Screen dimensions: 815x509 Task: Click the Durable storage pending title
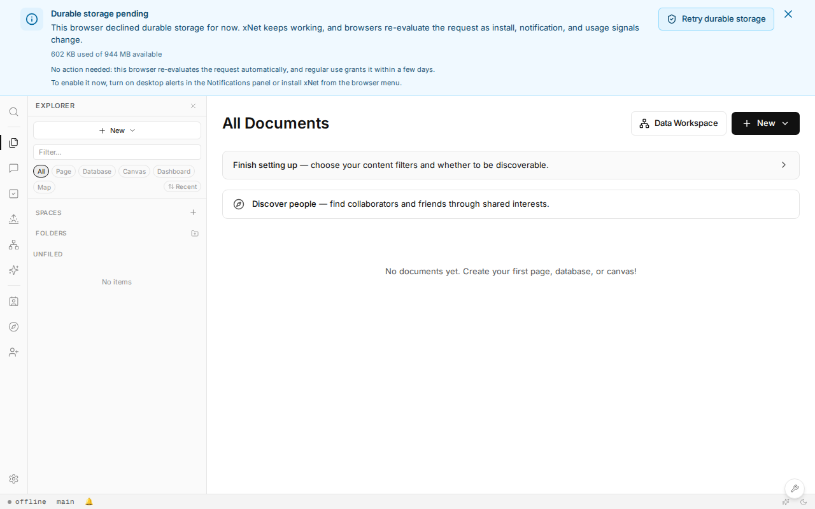(100, 14)
